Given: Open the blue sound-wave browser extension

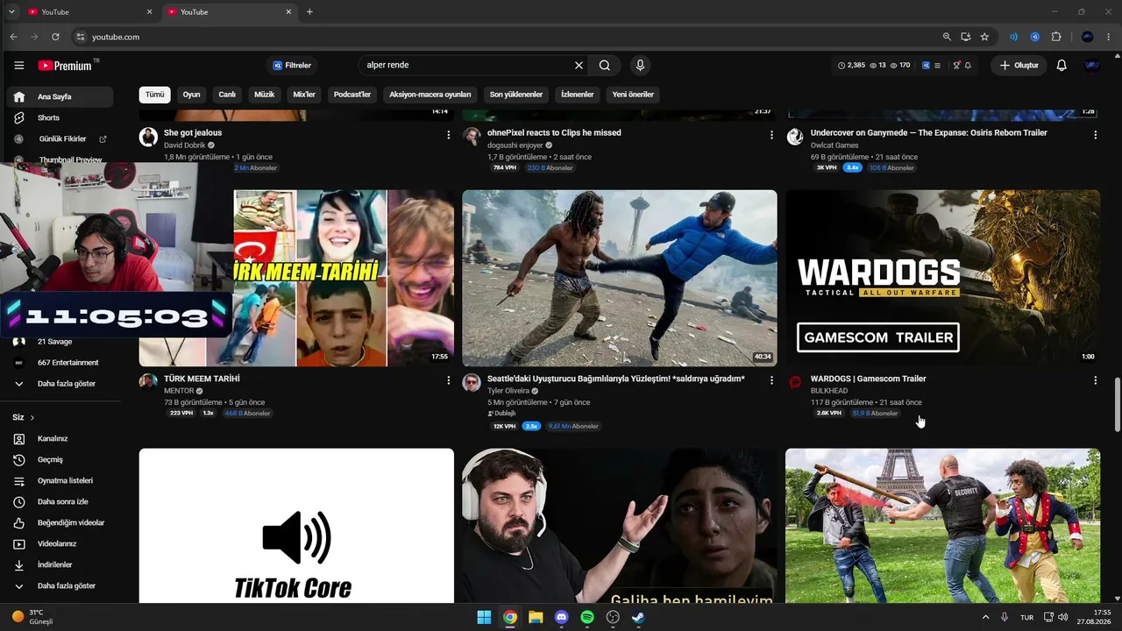Looking at the screenshot, I should (x=1013, y=37).
